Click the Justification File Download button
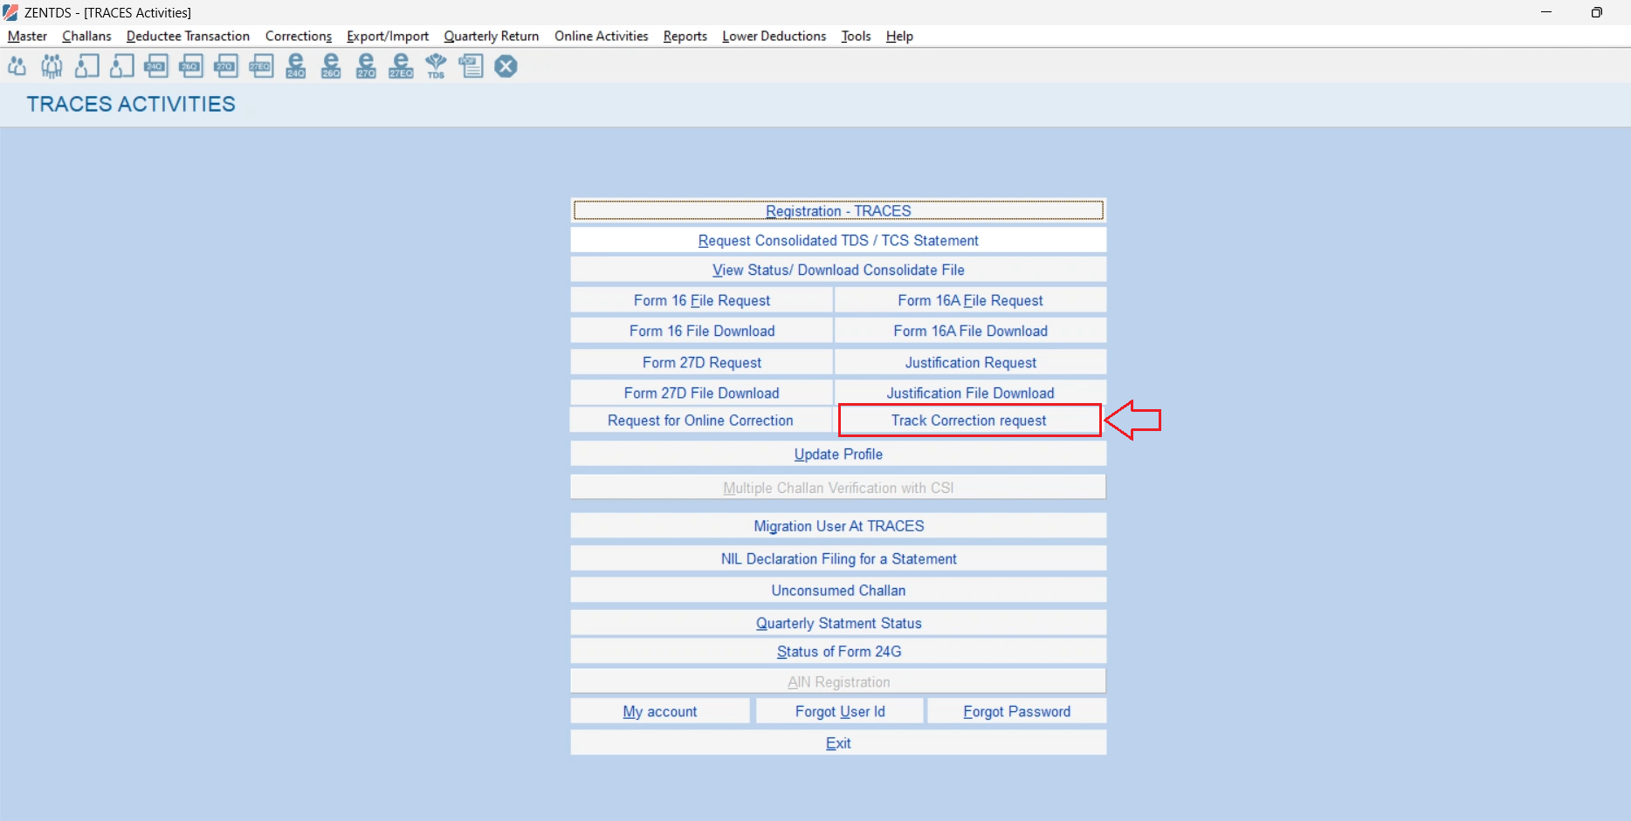 pyautogui.click(x=970, y=393)
